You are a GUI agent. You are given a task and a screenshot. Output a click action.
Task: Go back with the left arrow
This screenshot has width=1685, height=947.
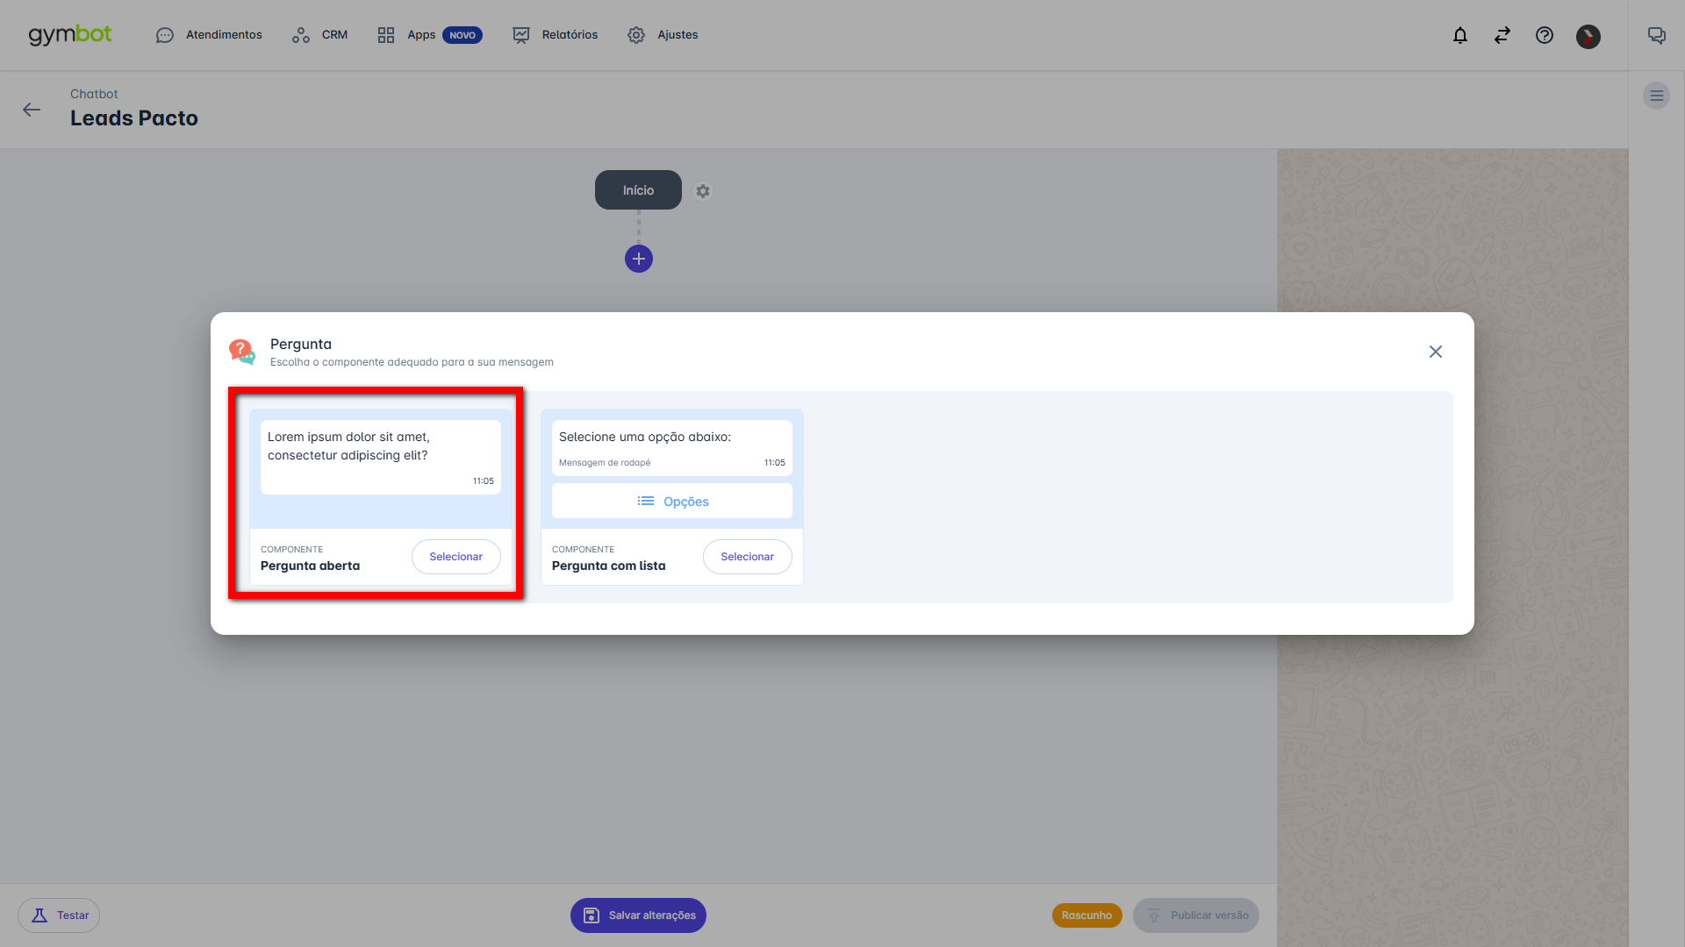click(32, 110)
